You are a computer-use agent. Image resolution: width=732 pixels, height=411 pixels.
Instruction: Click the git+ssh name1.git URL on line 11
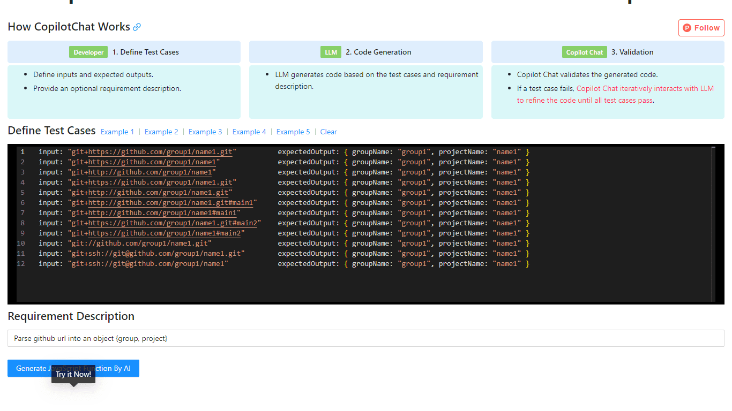tap(156, 254)
